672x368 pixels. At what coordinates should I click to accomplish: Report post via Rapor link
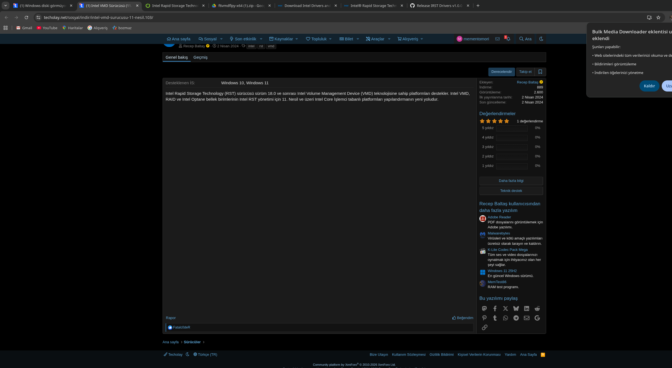pyautogui.click(x=171, y=318)
